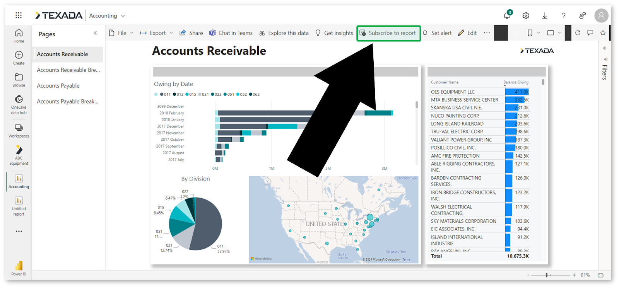Expand bookmark dropdown chevron

pyautogui.click(x=539, y=33)
